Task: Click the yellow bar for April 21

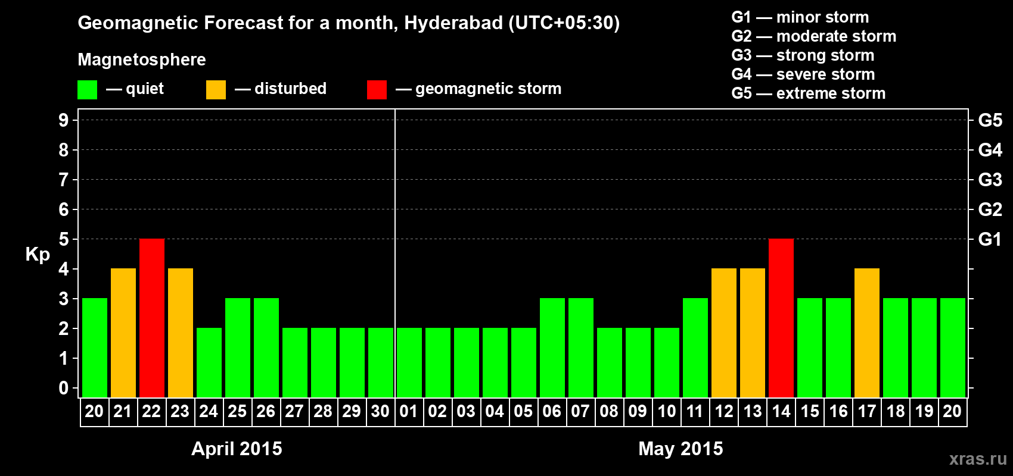Action: click(x=123, y=333)
